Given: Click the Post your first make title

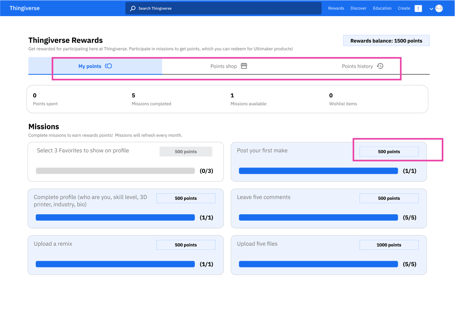Looking at the screenshot, I should coord(262,150).
